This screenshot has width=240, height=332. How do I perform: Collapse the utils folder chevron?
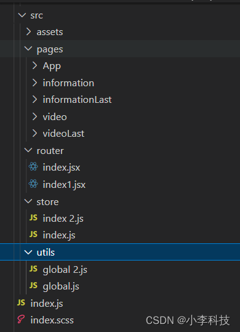pos(28,252)
